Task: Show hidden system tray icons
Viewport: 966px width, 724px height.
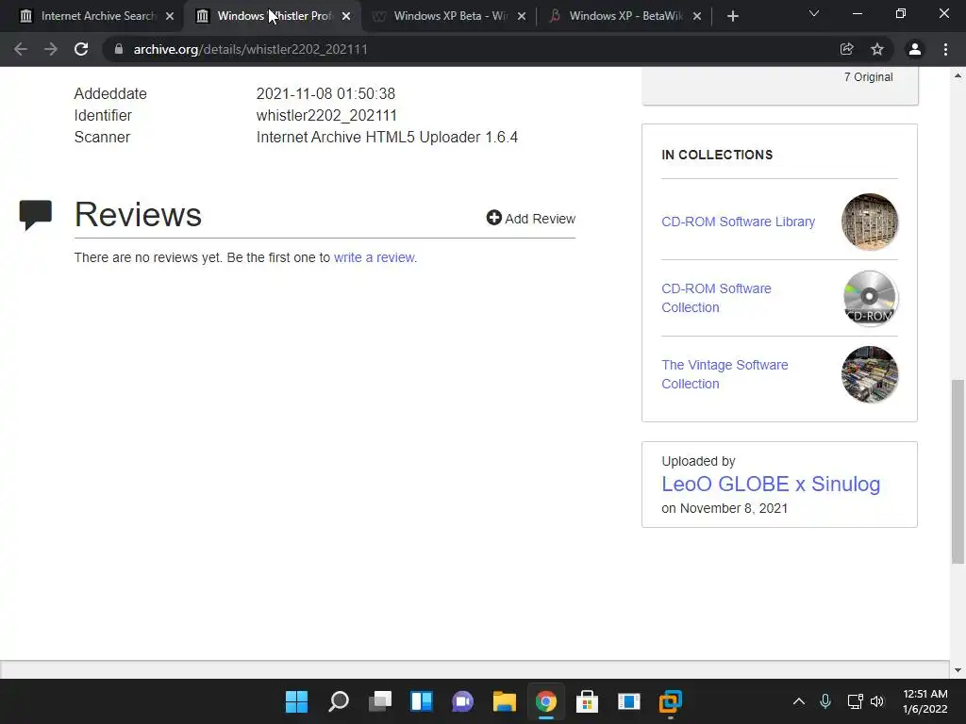Action: (798, 701)
